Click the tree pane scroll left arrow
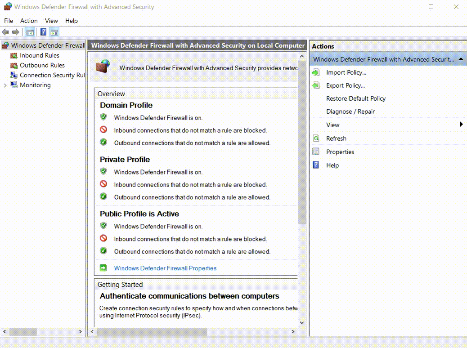Image resolution: width=467 pixels, height=348 pixels. click(4, 332)
